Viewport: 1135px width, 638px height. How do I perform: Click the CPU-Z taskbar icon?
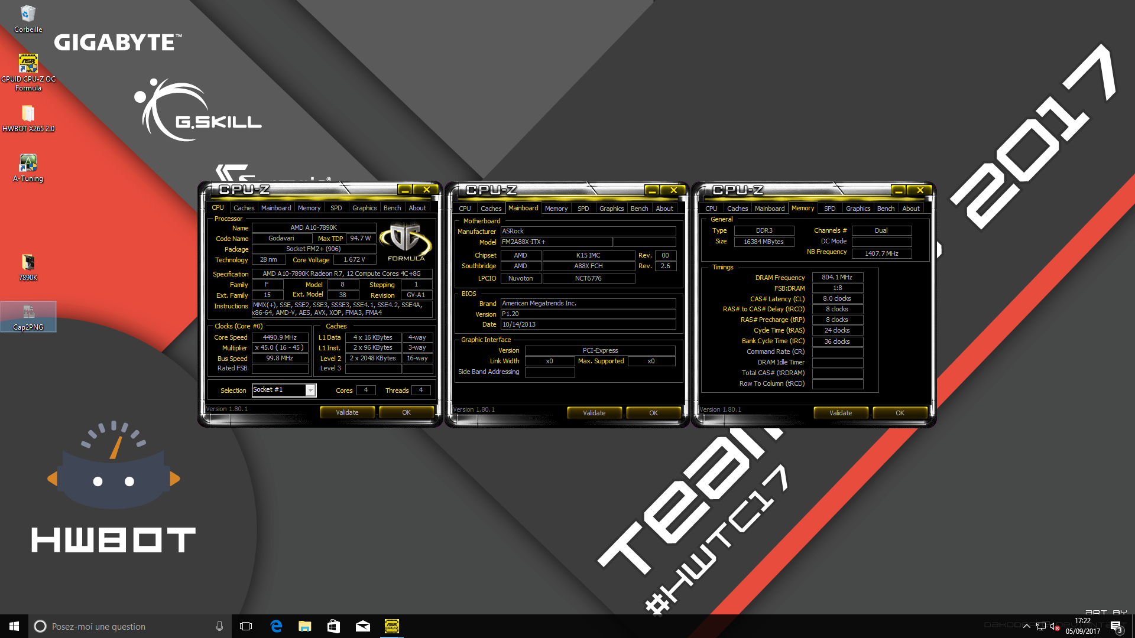point(392,626)
